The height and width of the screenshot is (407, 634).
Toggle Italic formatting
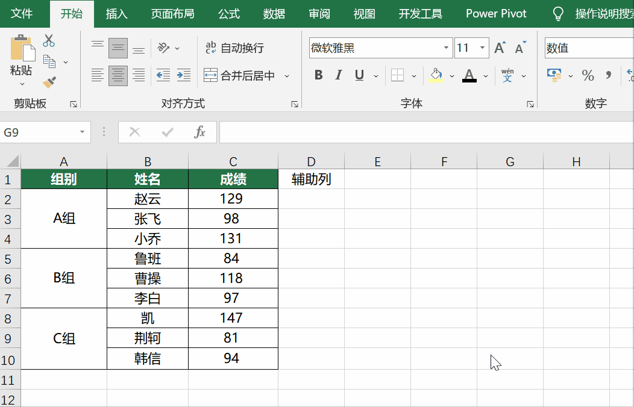click(339, 75)
